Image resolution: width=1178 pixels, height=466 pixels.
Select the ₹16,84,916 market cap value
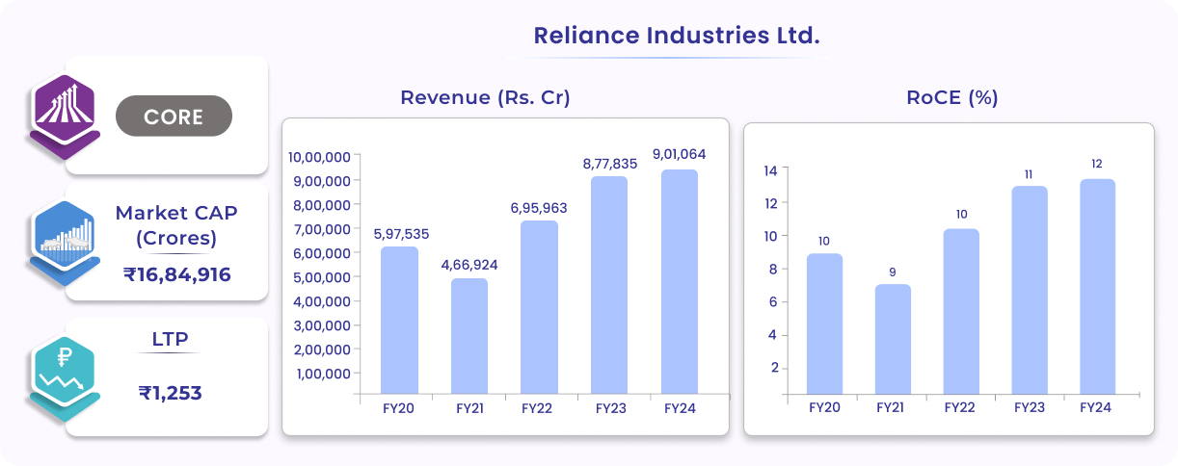click(x=177, y=275)
